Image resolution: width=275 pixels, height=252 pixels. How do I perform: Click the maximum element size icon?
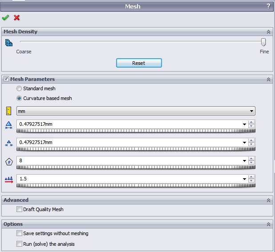[8, 125]
